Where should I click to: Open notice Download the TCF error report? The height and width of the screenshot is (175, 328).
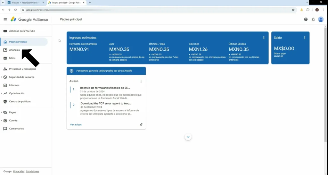coord(106,103)
